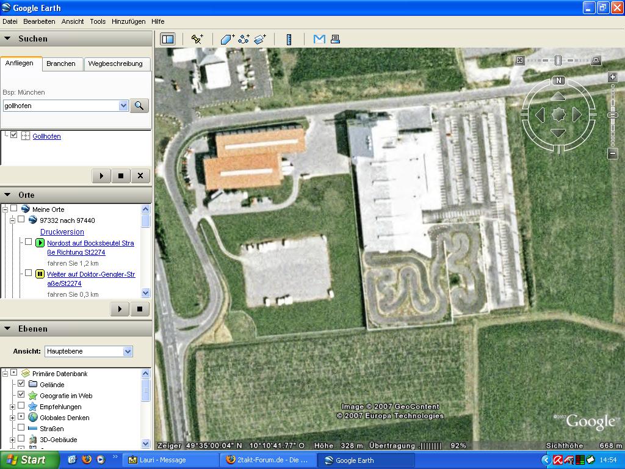
Task: Reset the compass to north
Action: tap(558, 81)
